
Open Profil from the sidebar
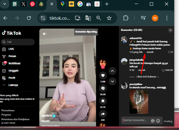point(9,78)
